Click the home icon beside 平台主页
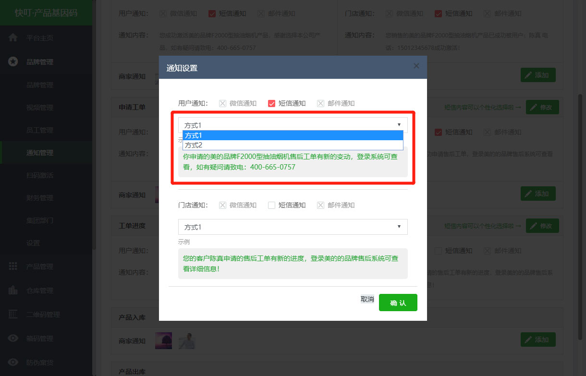The width and height of the screenshot is (586, 376). pos(13,37)
